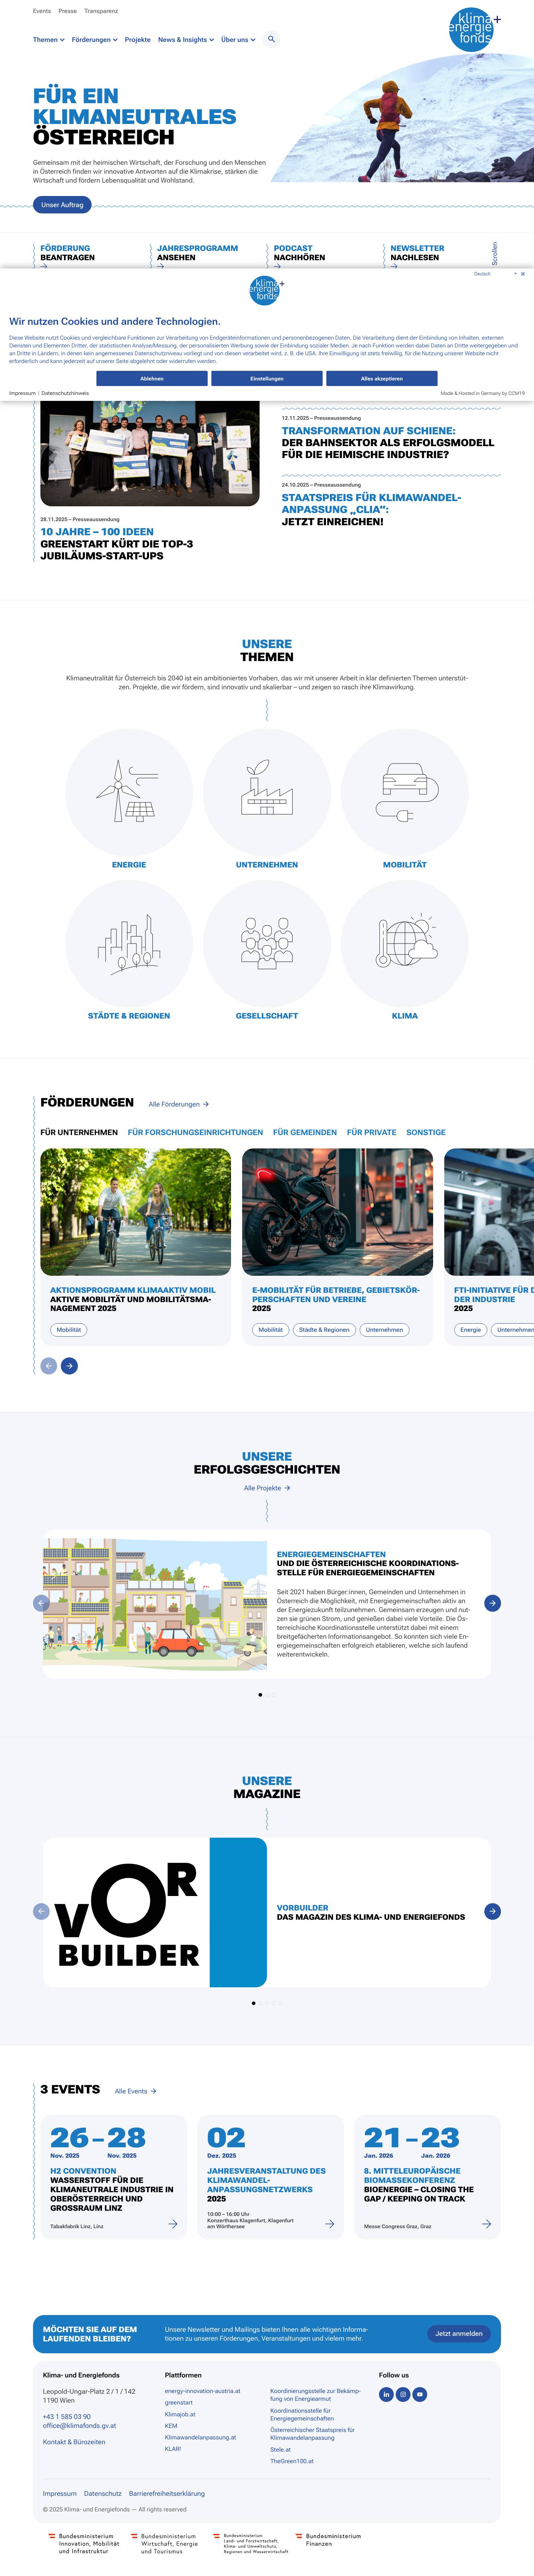
Task: Open the Presse link in top bar
Action: (68, 11)
